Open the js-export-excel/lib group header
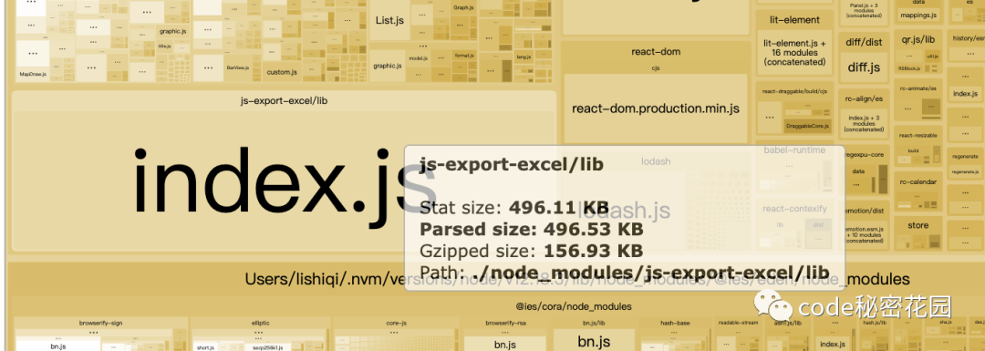Screen dimensions: 985x351 pyautogui.click(x=284, y=100)
